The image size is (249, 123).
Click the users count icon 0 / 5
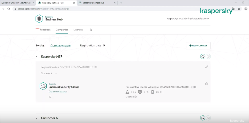click(127, 92)
